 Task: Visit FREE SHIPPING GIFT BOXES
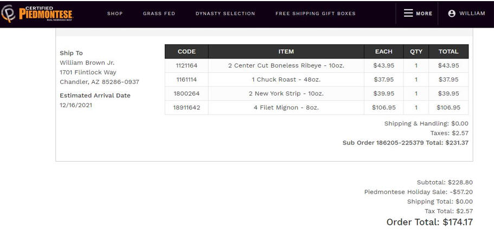[316, 14]
